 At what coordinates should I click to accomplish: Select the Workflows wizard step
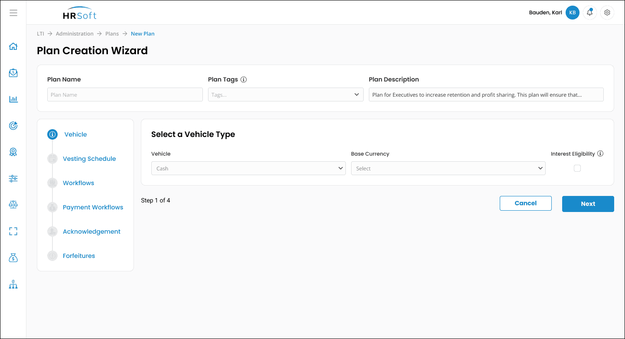tap(78, 183)
